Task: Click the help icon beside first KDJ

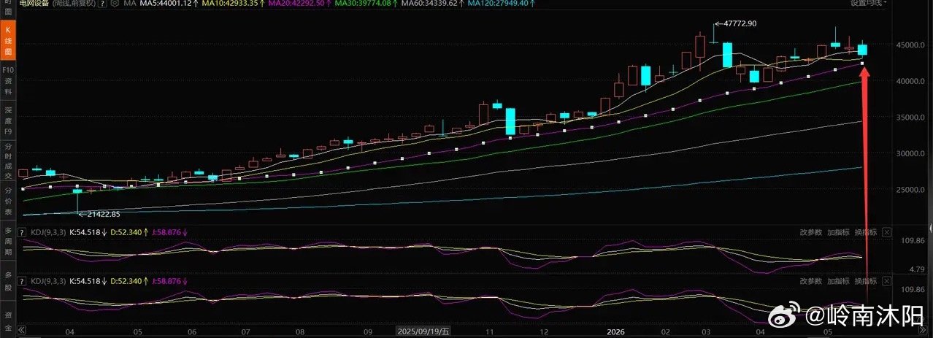Action: click(22, 232)
